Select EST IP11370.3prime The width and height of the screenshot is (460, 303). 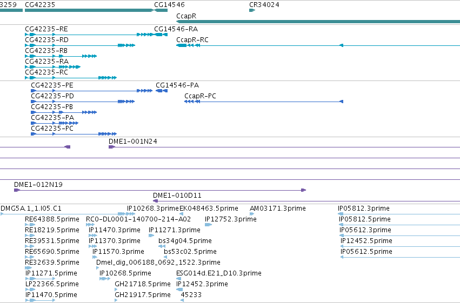click(115, 241)
